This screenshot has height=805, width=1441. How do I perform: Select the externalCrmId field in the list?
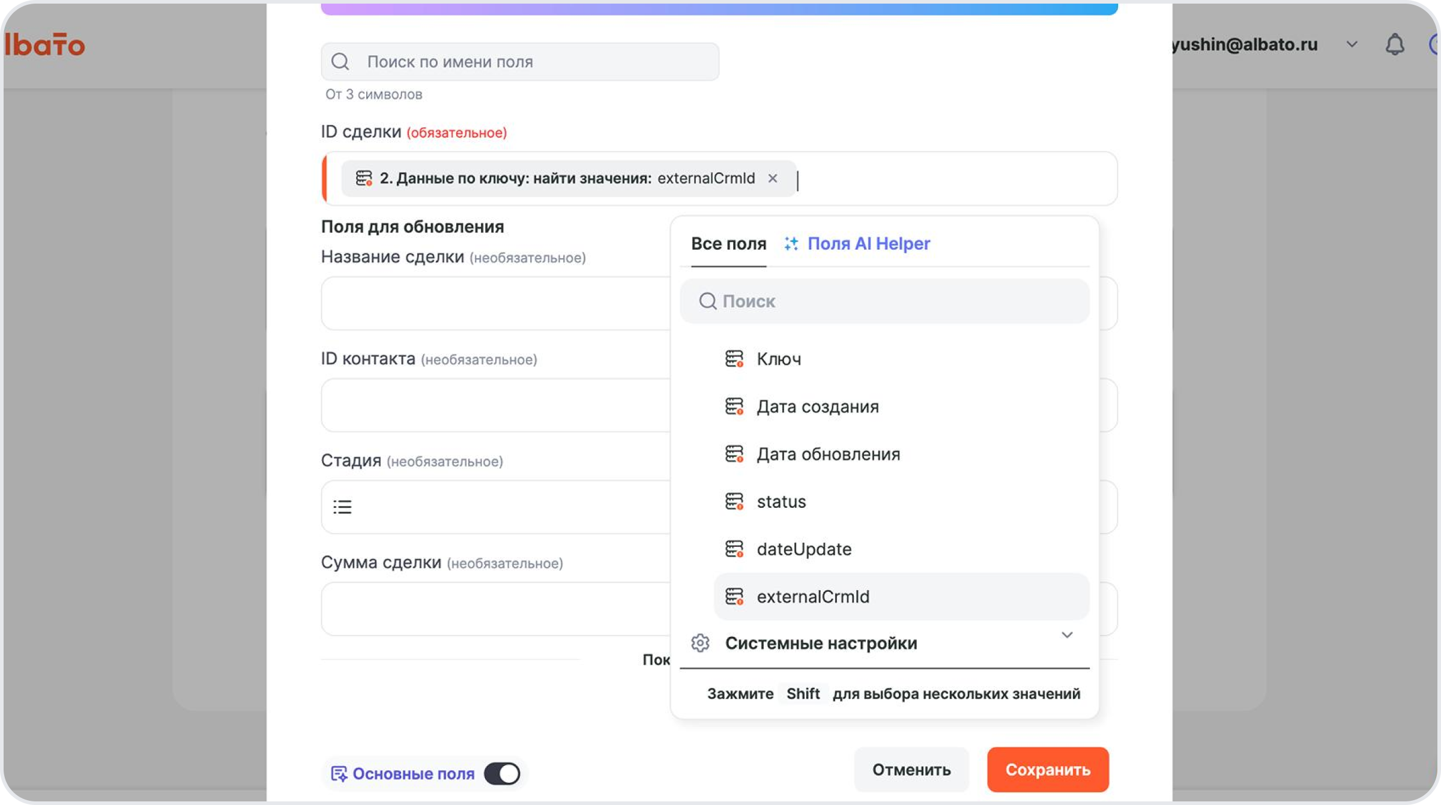(901, 597)
